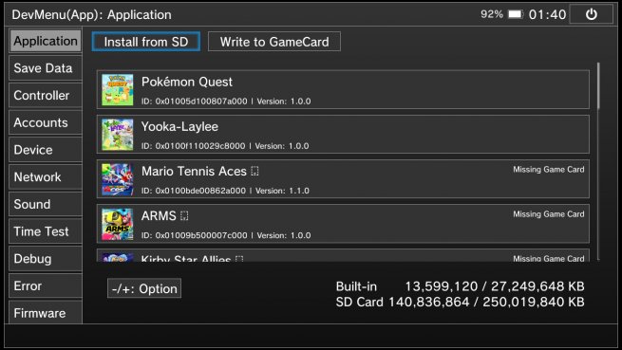This screenshot has height=350, width=622.
Task: Open the Accounts section
Action: 46,123
